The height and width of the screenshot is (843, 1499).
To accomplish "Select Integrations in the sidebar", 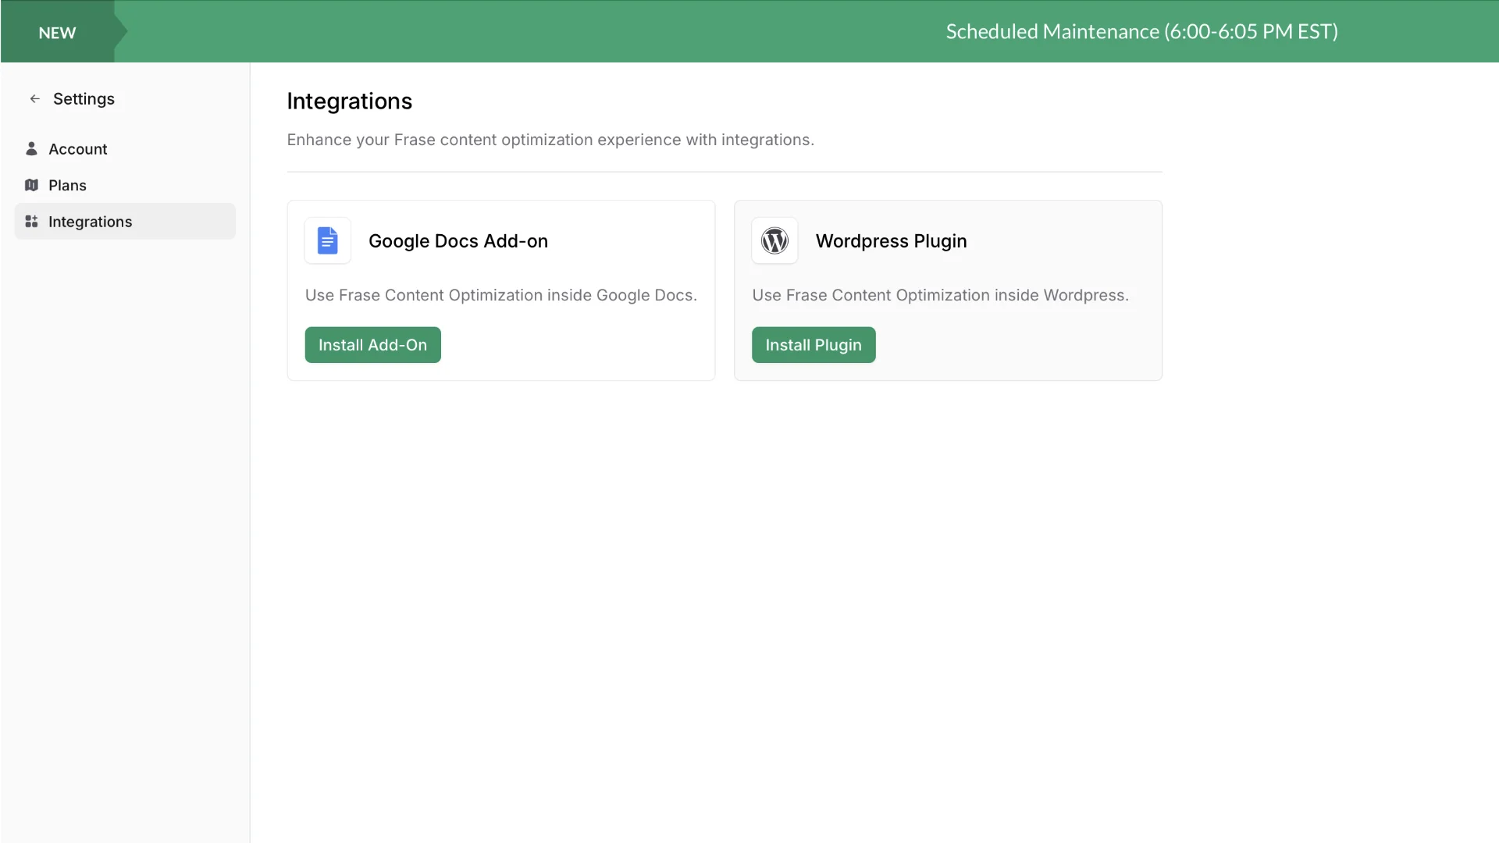I will click(91, 222).
